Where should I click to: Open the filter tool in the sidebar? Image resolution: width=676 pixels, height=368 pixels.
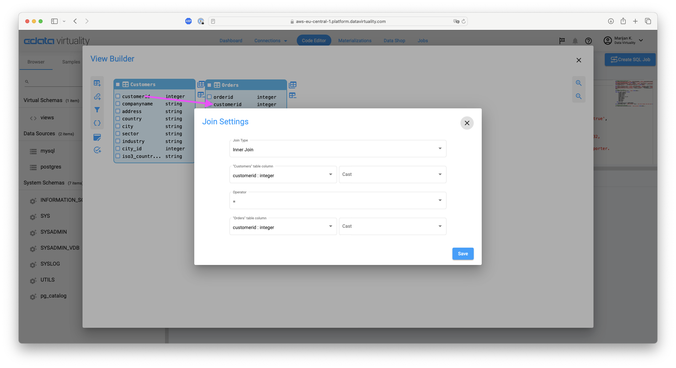tap(97, 110)
